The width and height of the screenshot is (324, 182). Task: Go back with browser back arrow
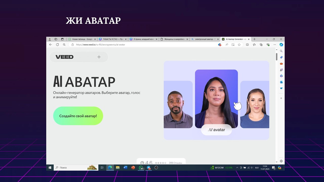click(50, 44)
